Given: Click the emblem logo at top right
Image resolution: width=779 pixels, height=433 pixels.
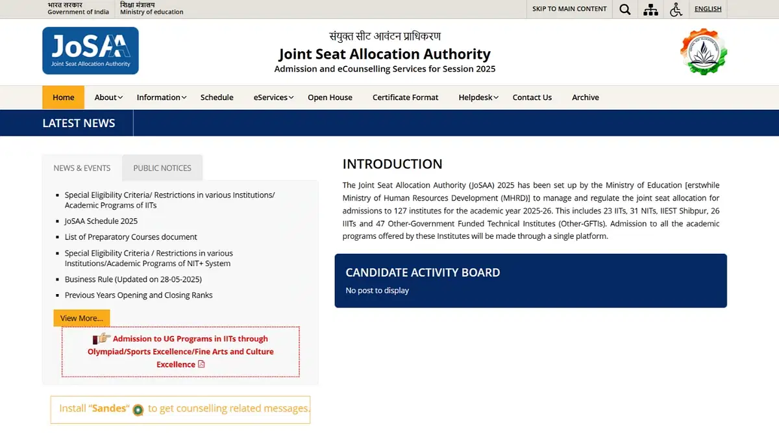Looking at the screenshot, I should 704,51.
